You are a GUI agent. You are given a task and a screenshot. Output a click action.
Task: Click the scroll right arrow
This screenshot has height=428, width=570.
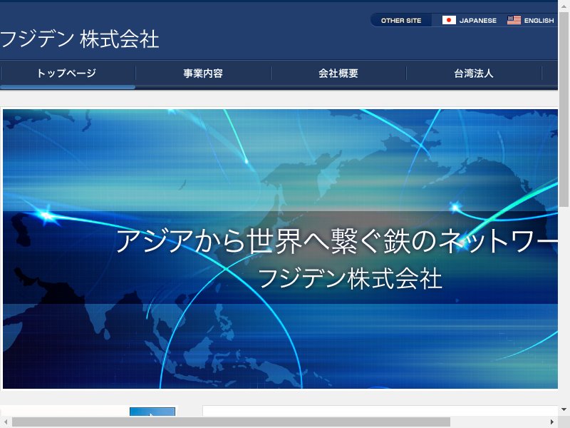551,422
